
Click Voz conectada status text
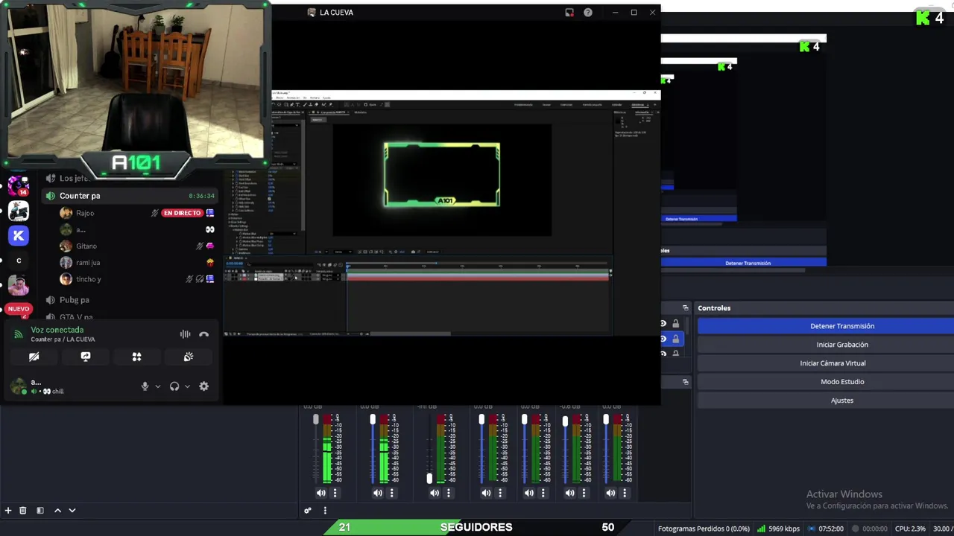(x=57, y=330)
